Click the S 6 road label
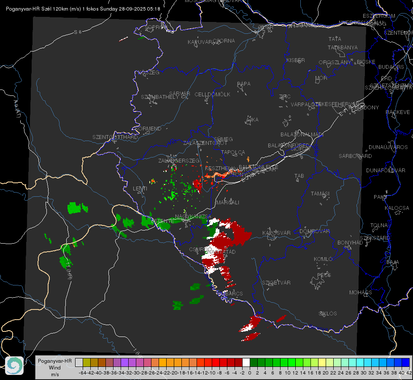The height and width of the screenshot is (380, 413). coord(78,32)
